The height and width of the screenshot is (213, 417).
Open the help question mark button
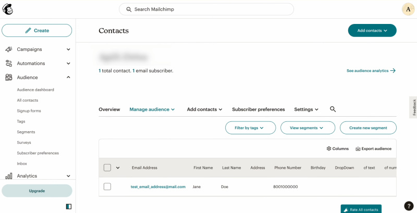(409, 206)
